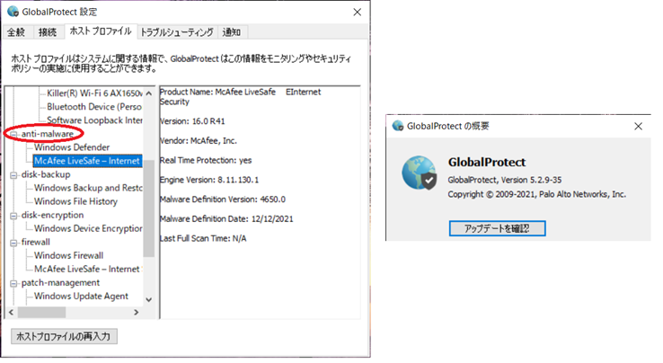This screenshot has height=363, width=663.
Task: Select Killer(R) Wi-Fi 6 AX1650 entry
Action: coord(94,93)
